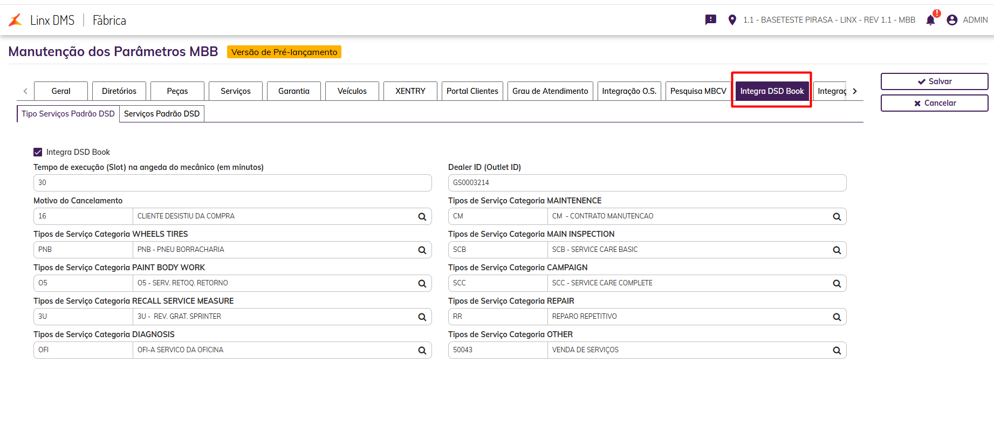994x424 pixels.
Task: Edit the Tempo de execução Slot field
Action: 232,183
